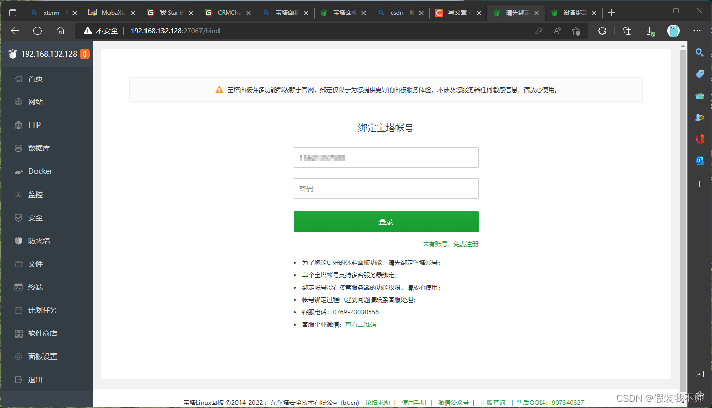The image size is (712, 408).
Task: Open browser settings and more menu
Action: click(x=697, y=31)
